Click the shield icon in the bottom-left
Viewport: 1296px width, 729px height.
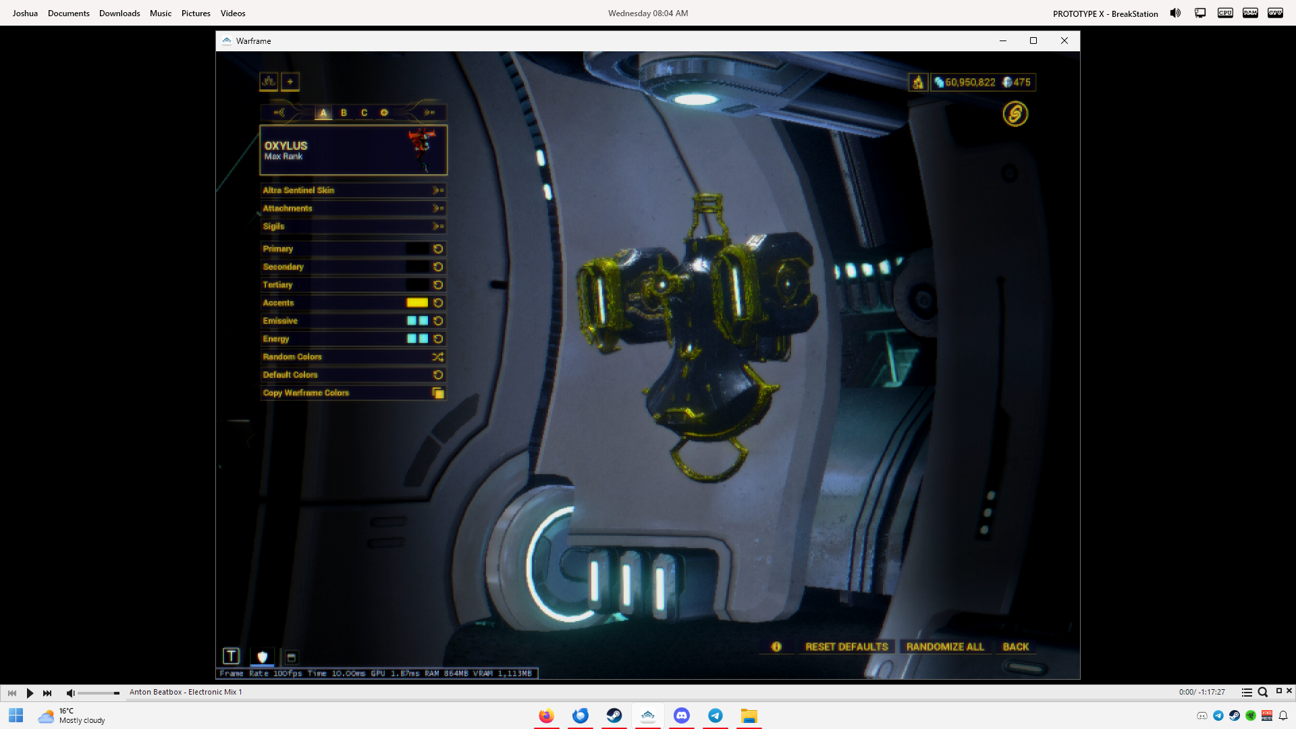tap(263, 656)
